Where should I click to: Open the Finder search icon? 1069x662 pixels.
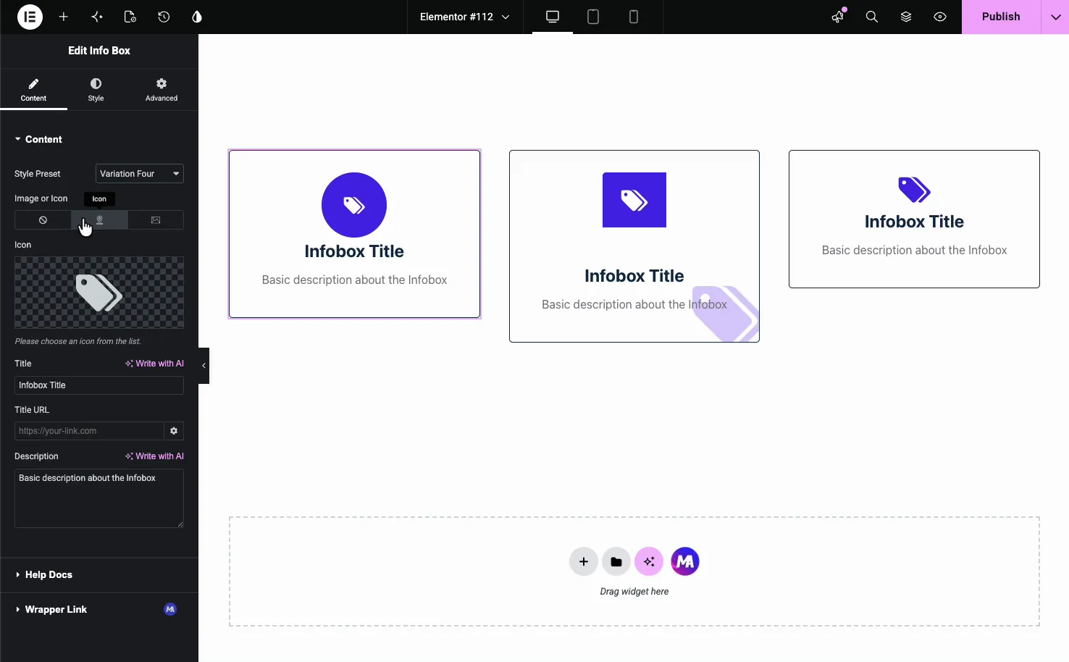click(872, 17)
